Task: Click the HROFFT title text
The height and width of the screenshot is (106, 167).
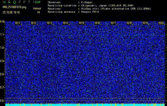Action: (16, 2)
